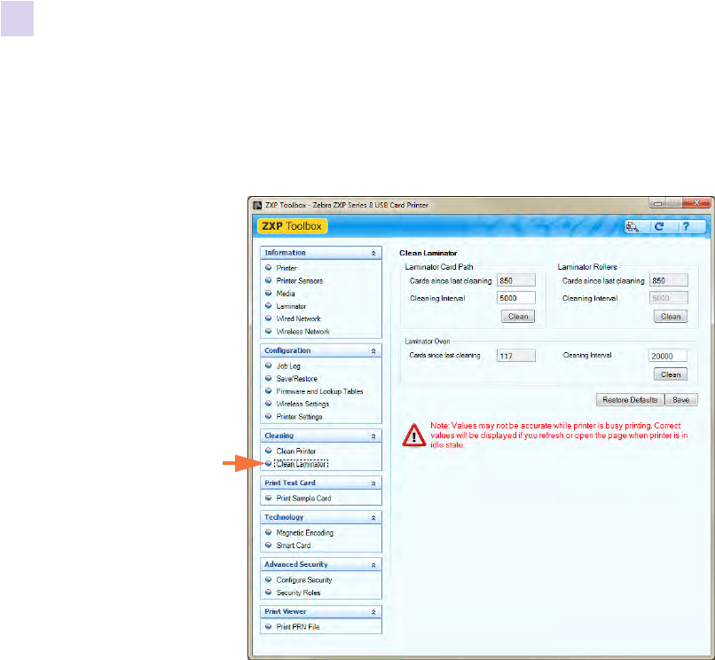Click the disabled Rollers Cleaning Interval field
Screen dimensions: 715x660
669,298
